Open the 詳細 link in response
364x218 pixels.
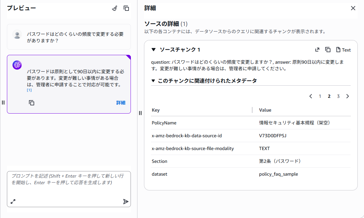tap(121, 103)
